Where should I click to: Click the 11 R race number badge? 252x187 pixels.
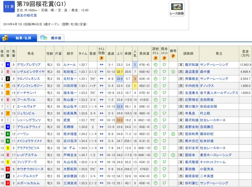coord(9,7)
